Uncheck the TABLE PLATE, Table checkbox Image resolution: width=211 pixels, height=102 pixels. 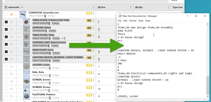click(x=6, y=37)
